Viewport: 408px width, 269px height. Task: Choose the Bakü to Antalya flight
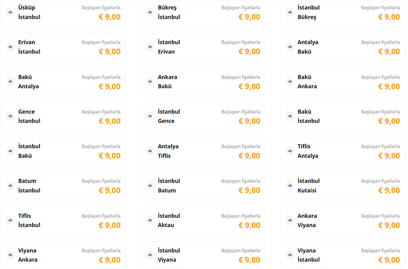62,82
